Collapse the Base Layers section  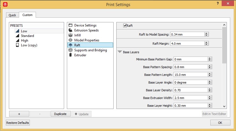[120, 52]
